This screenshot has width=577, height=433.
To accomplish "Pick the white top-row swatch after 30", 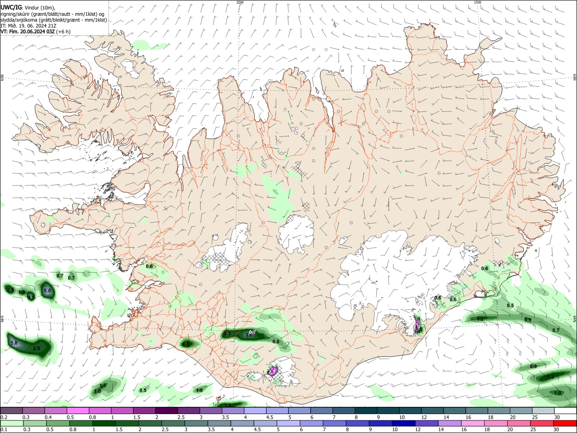I will 566,410.
